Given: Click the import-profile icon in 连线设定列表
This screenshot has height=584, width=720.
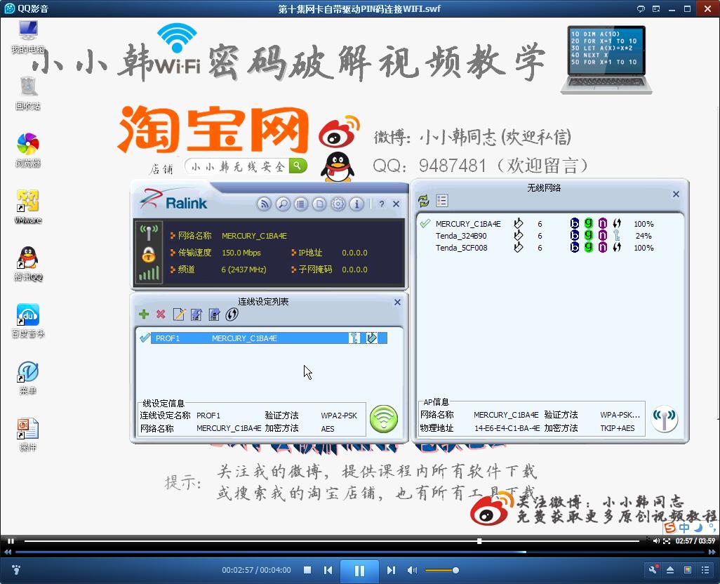Looking at the screenshot, I should [196, 314].
